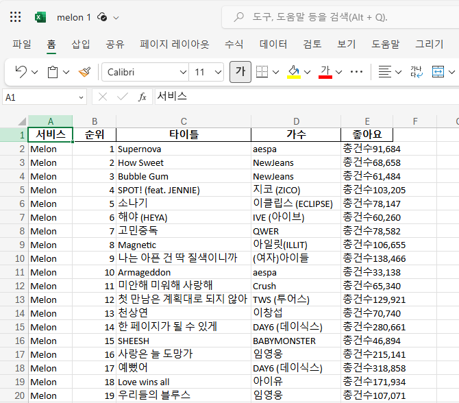This screenshot has width=459, height=403.
Task: Click the Undo icon
Action: click(x=21, y=72)
